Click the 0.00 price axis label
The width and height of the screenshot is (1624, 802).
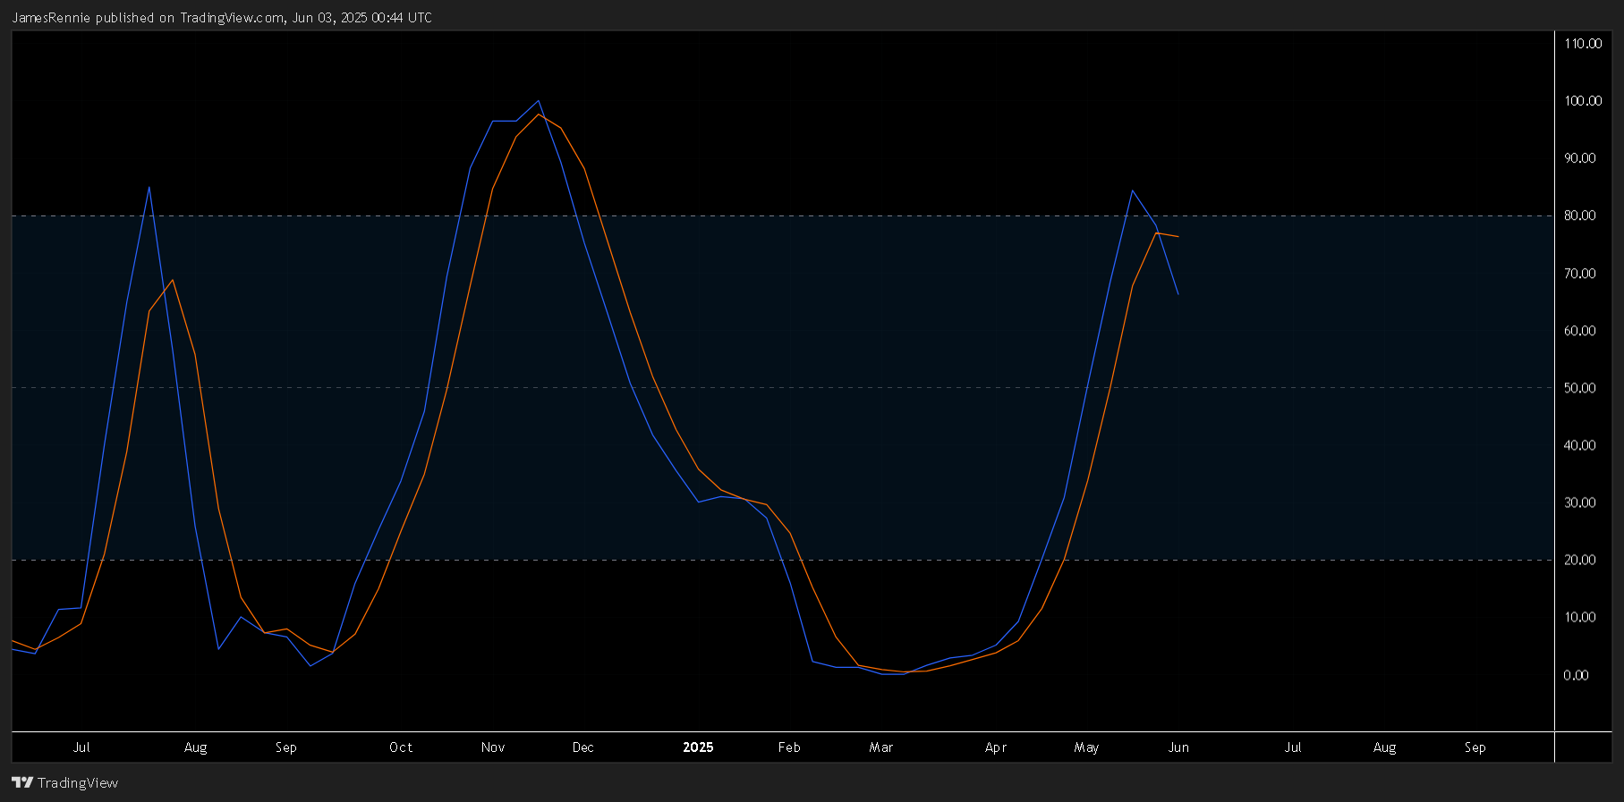pos(1576,674)
